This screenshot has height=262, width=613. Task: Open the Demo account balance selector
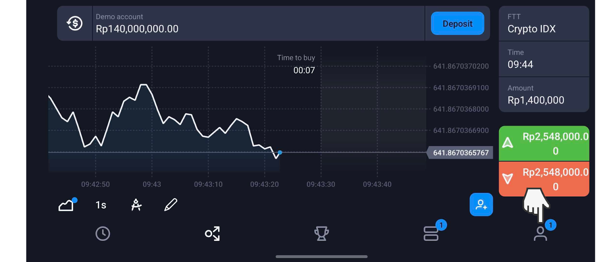coord(258,23)
